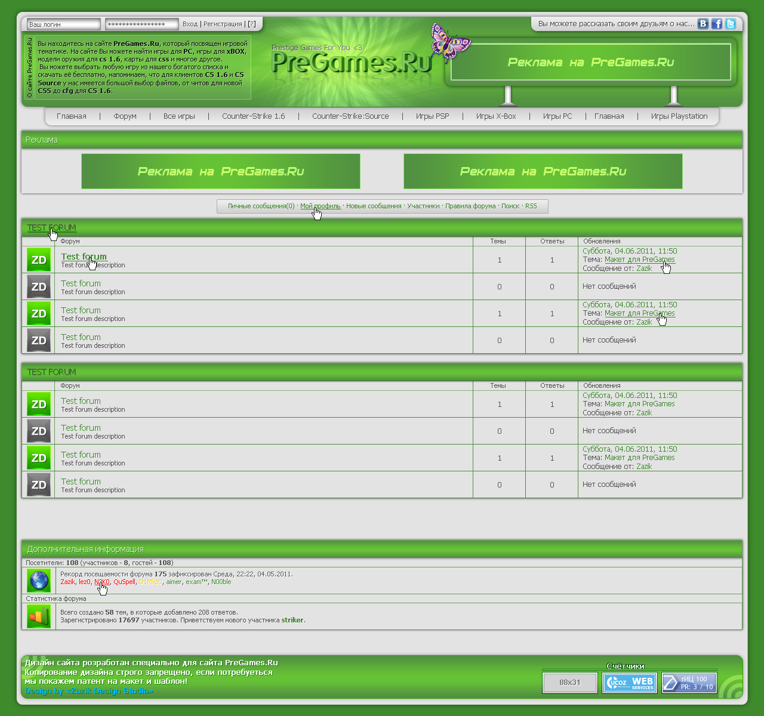Open 'Форум' in the navigation bar
The image size is (764, 716).
coord(125,116)
